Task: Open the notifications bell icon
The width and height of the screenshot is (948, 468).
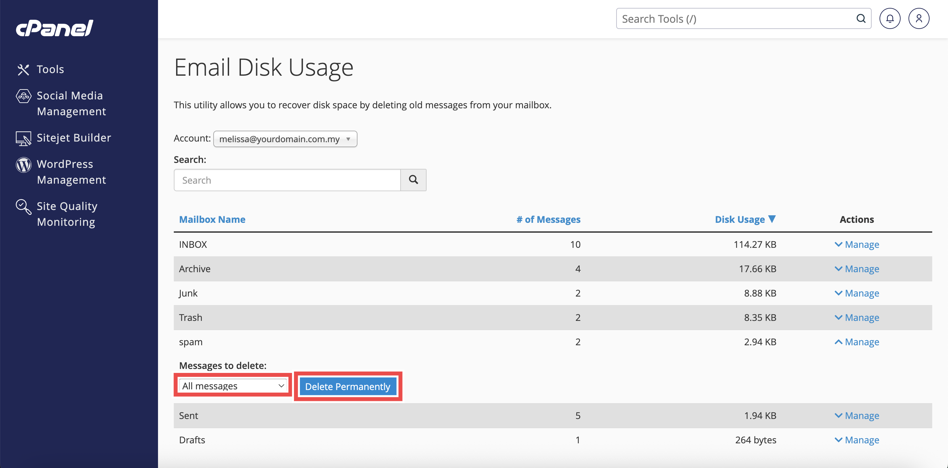Action: tap(889, 19)
